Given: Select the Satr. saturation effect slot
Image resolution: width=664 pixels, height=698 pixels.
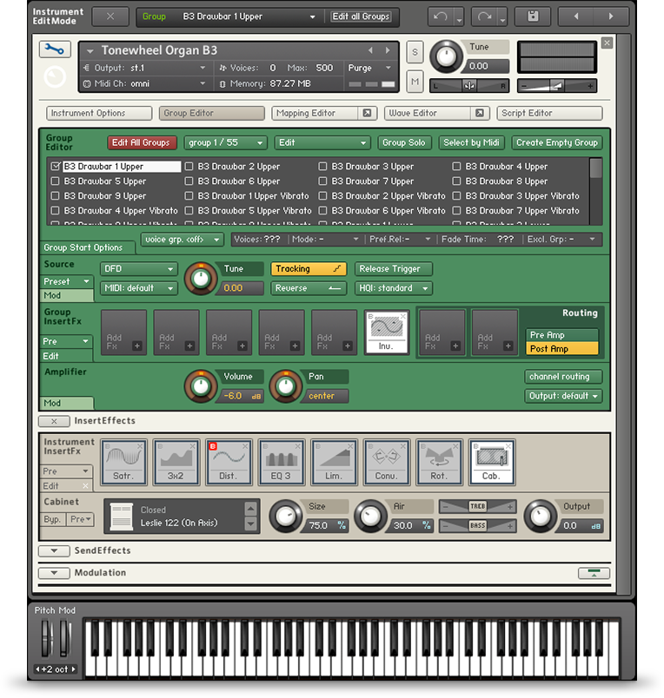Looking at the screenshot, I should point(123,462).
